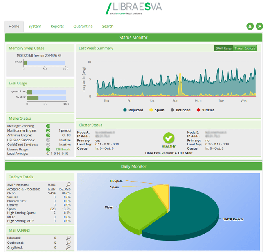Image resolution: width=266 pixels, height=252 pixels.
Task: Click Mail Queues heading
Action: point(19,230)
